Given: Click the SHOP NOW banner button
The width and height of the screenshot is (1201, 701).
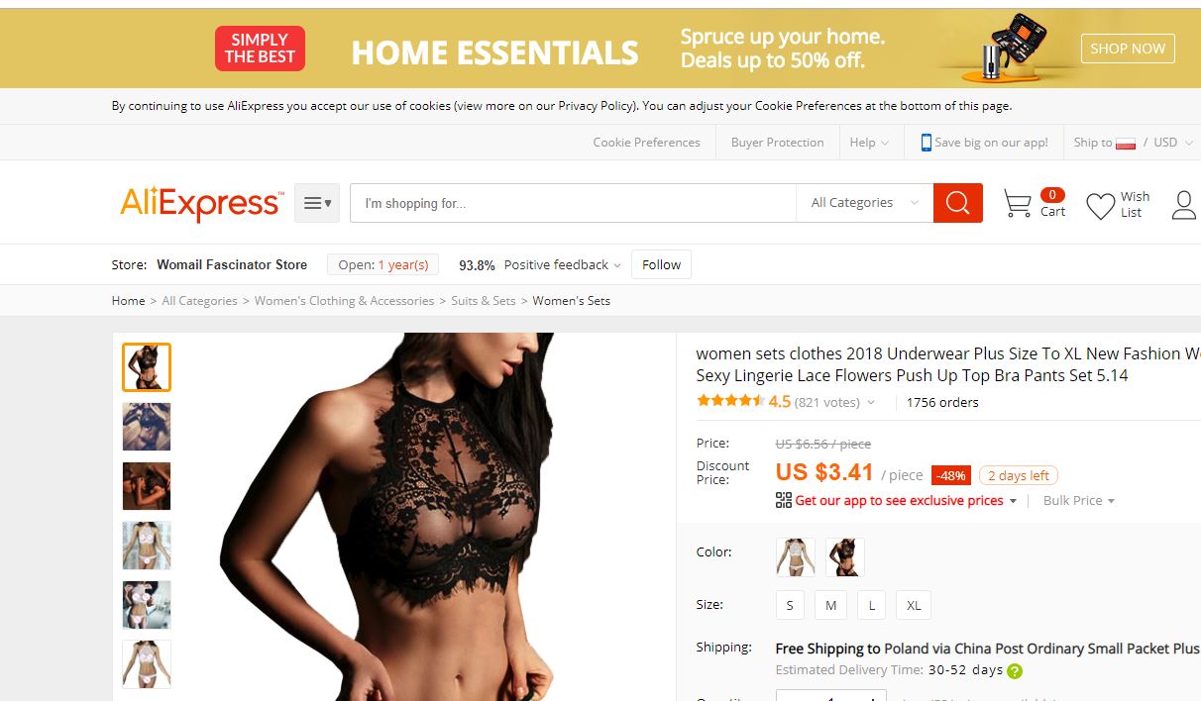Looking at the screenshot, I should click(x=1128, y=49).
